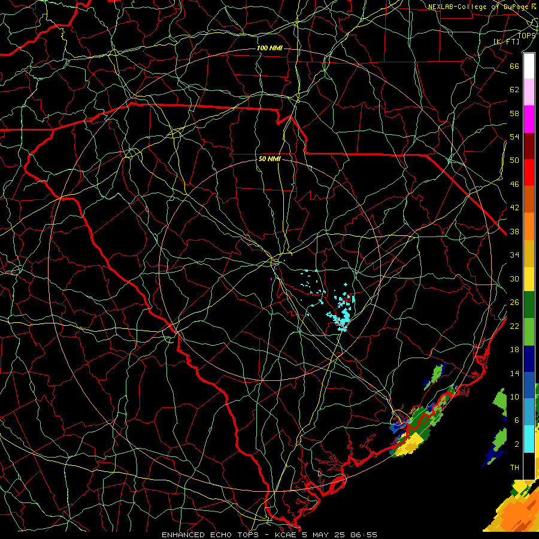
Task: Click the bright red 46-50 kft swatch
Action: (x=529, y=172)
